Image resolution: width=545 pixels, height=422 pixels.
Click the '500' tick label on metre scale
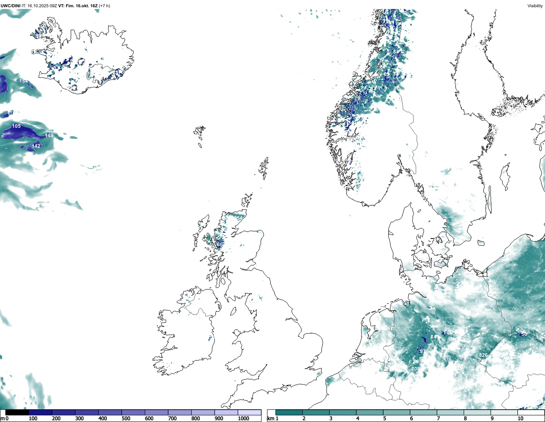(126, 419)
